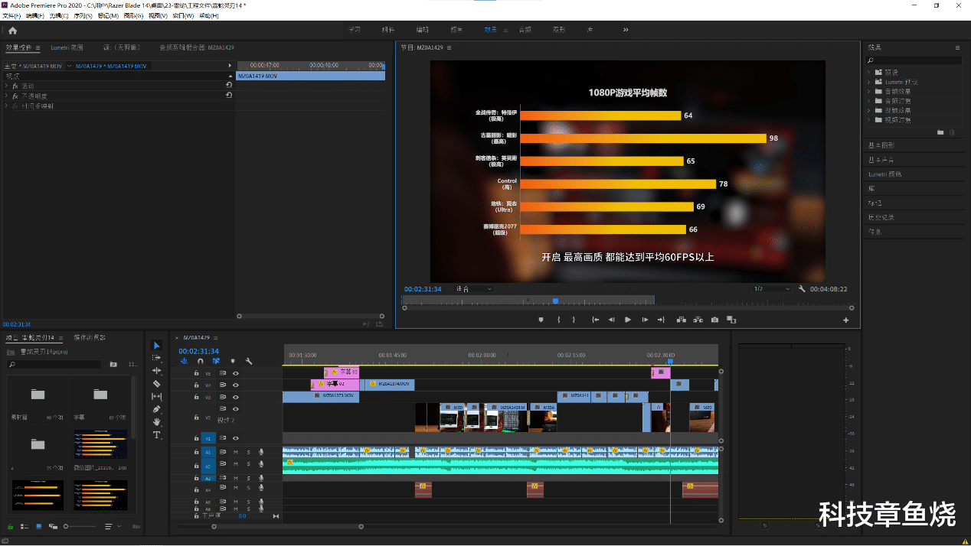This screenshot has height=546, width=971.
Task: Switch to Lumetri Scopes tab
Action: tap(66, 47)
